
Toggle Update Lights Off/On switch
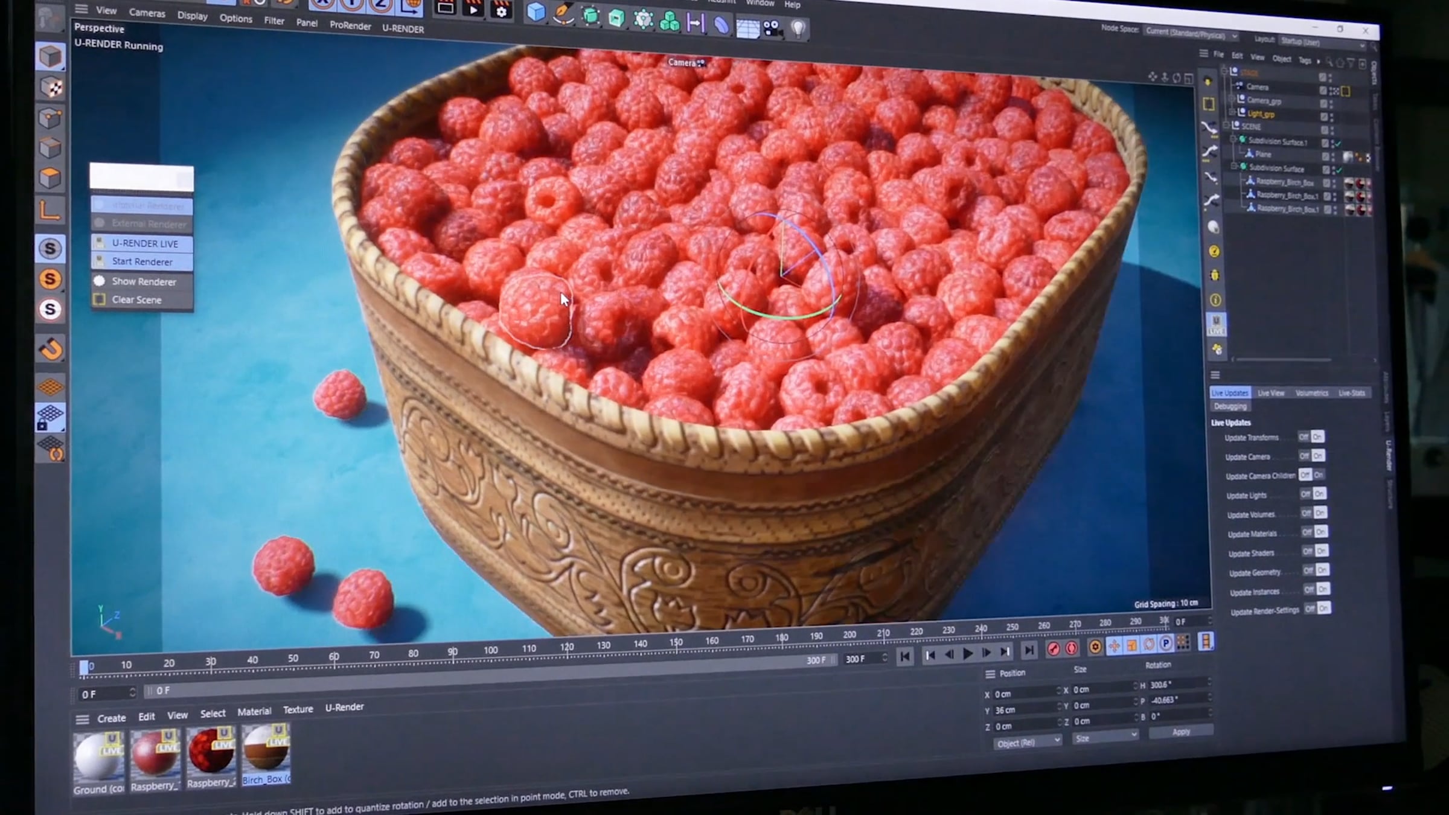pyautogui.click(x=1313, y=494)
